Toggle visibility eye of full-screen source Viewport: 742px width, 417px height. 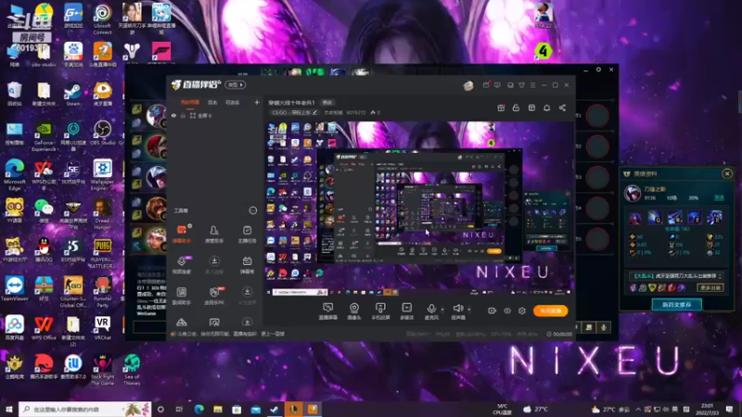pyautogui.click(x=173, y=115)
